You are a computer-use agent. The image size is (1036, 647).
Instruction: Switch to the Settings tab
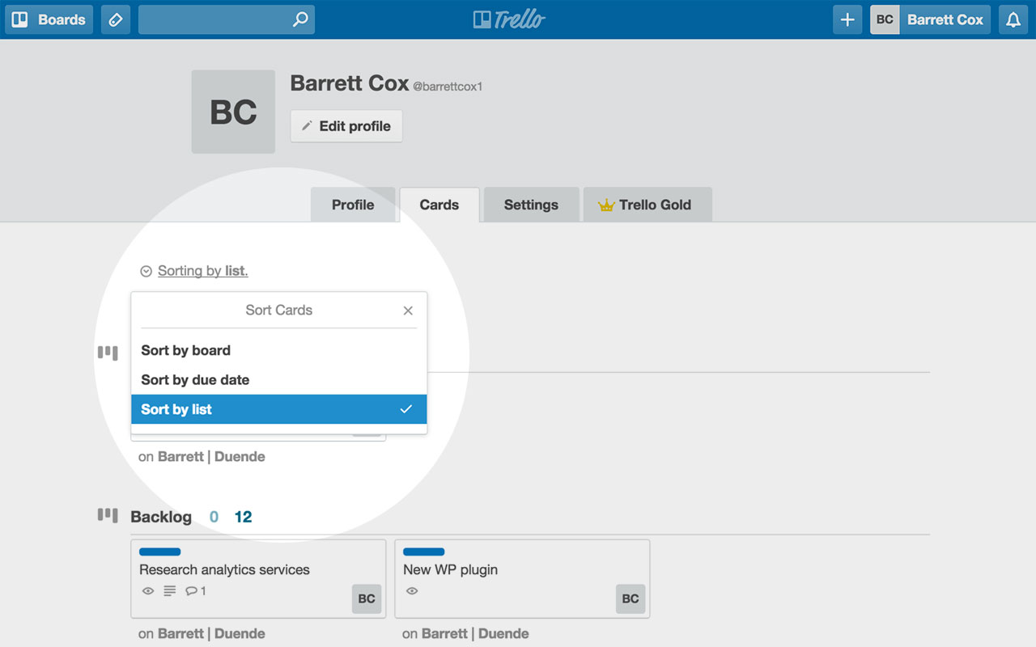click(x=531, y=205)
